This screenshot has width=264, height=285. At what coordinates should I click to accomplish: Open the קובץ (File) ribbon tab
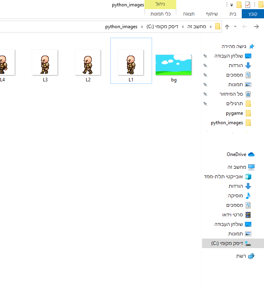(252, 14)
